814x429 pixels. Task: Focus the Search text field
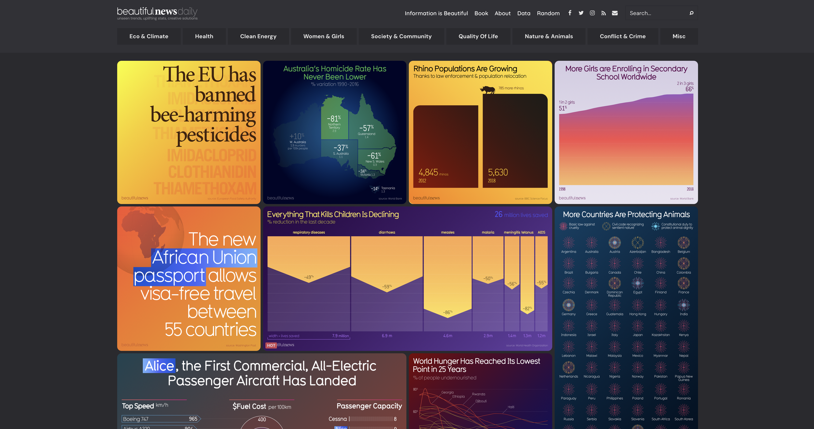pyautogui.click(x=656, y=13)
